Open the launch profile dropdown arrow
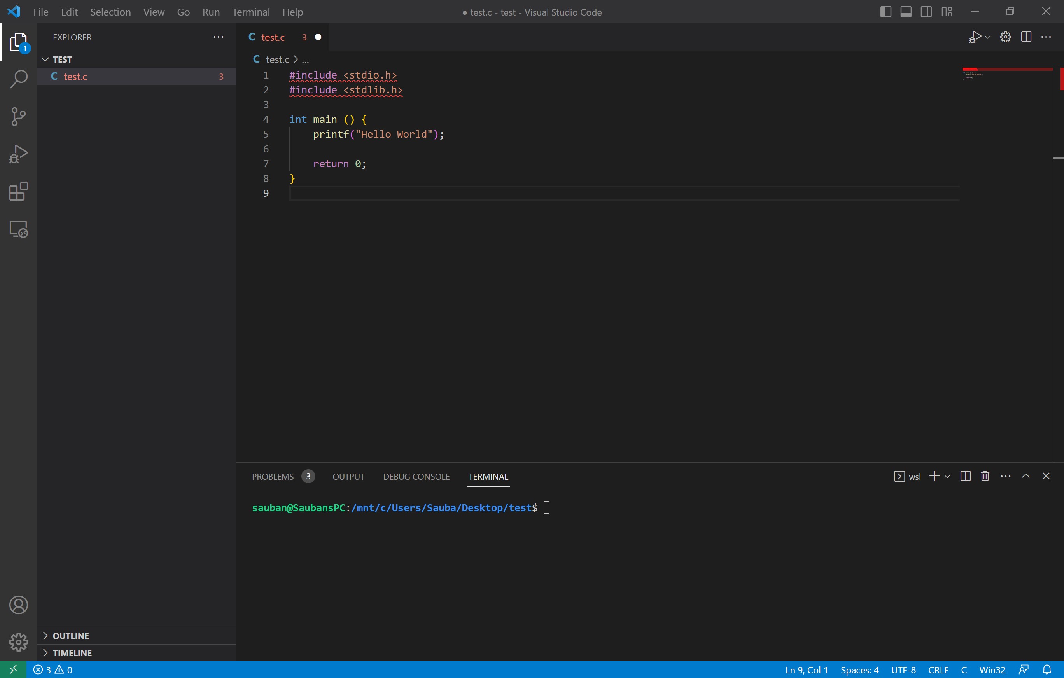The width and height of the screenshot is (1064, 678). click(x=947, y=476)
